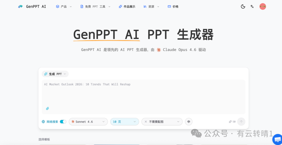This screenshot has width=282, height=145.
Task: Open the chat support bubble
Action: click(277, 140)
